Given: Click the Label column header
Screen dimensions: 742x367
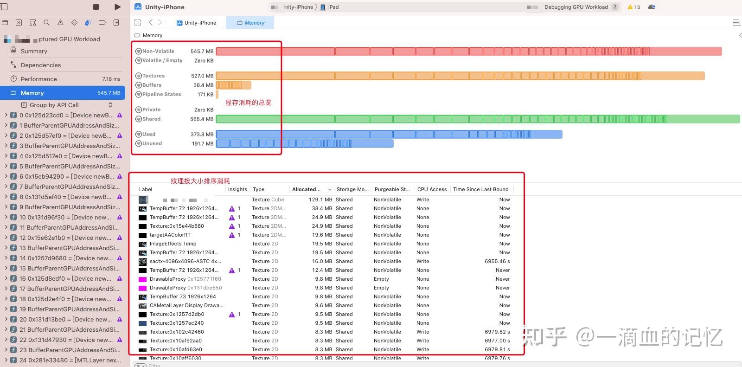Looking at the screenshot, I should (146, 189).
